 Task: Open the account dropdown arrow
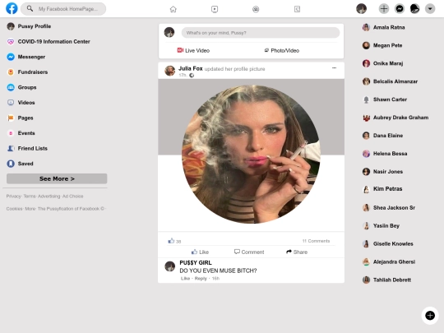(x=430, y=9)
